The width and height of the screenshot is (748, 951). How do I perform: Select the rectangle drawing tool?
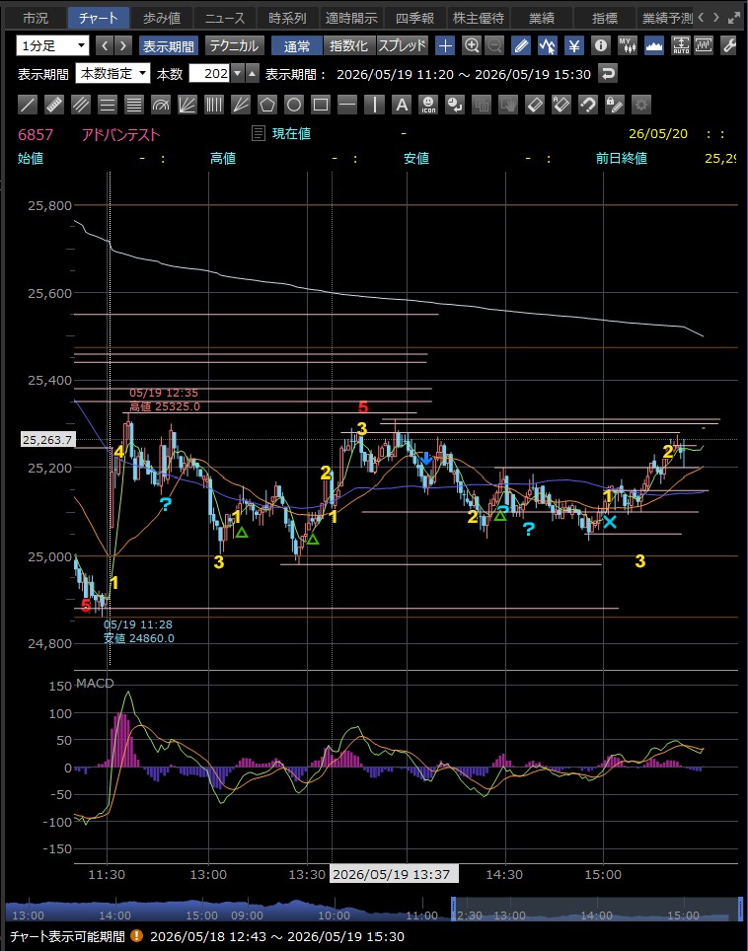pos(321,105)
